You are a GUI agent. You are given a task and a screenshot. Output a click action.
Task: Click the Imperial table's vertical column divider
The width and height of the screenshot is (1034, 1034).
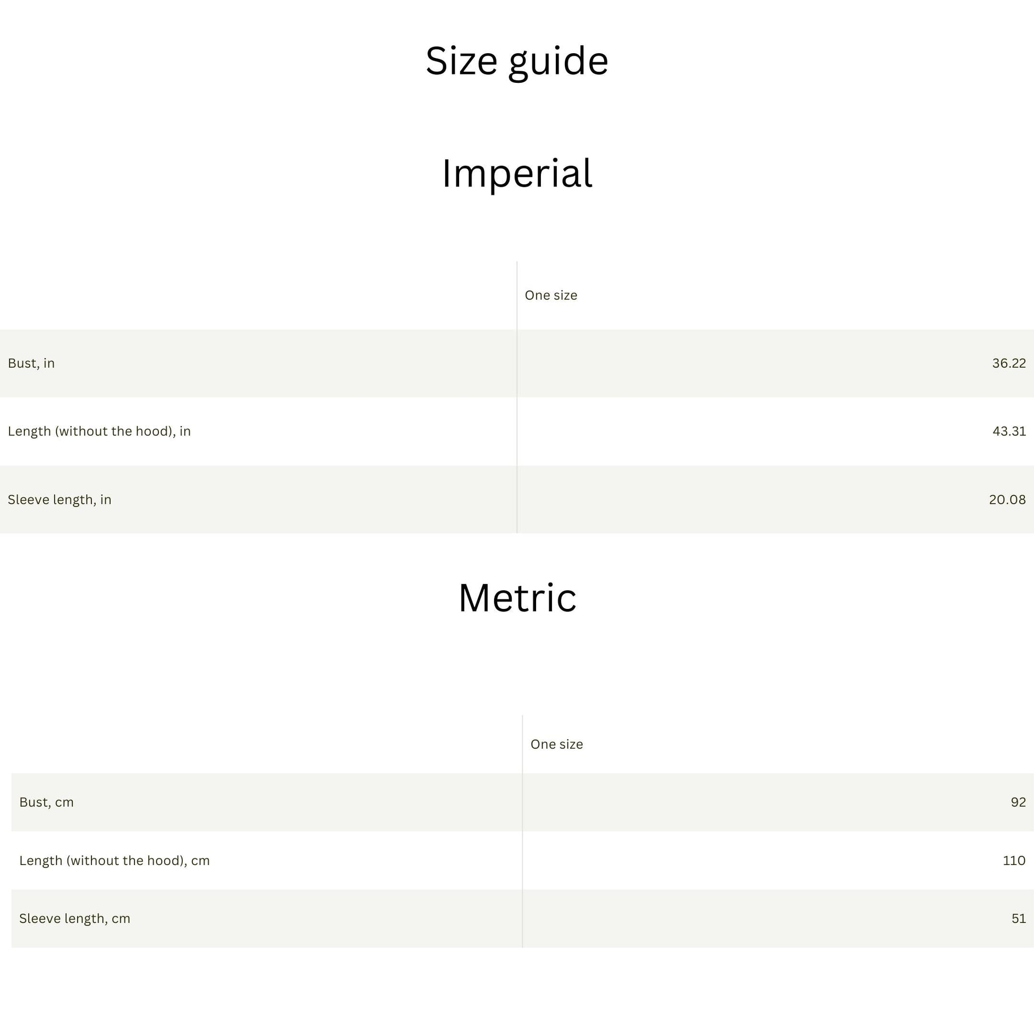[517, 397]
